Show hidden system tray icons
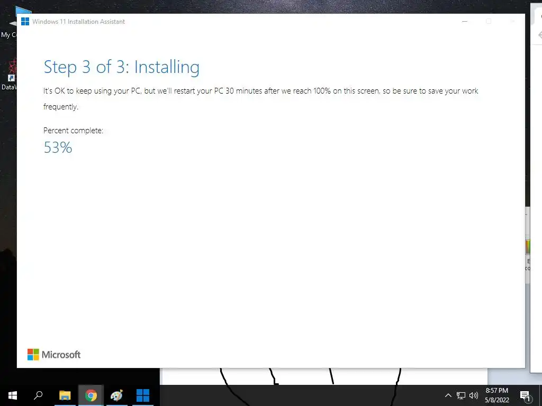This screenshot has height=406, width=542. pos(448,395)
